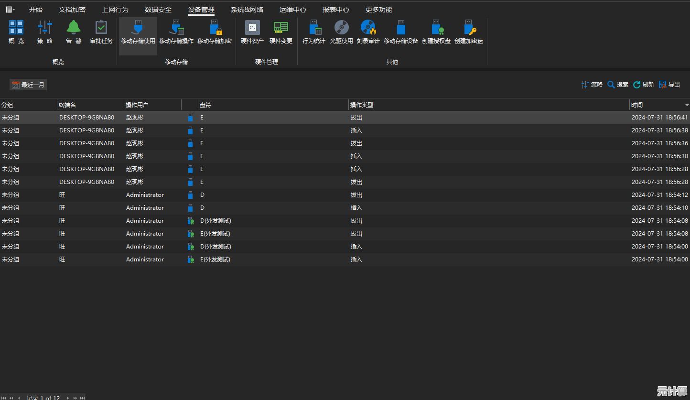Switch to the 文档加密 tab
Screen dimensions: 690x400
point(72,10)
